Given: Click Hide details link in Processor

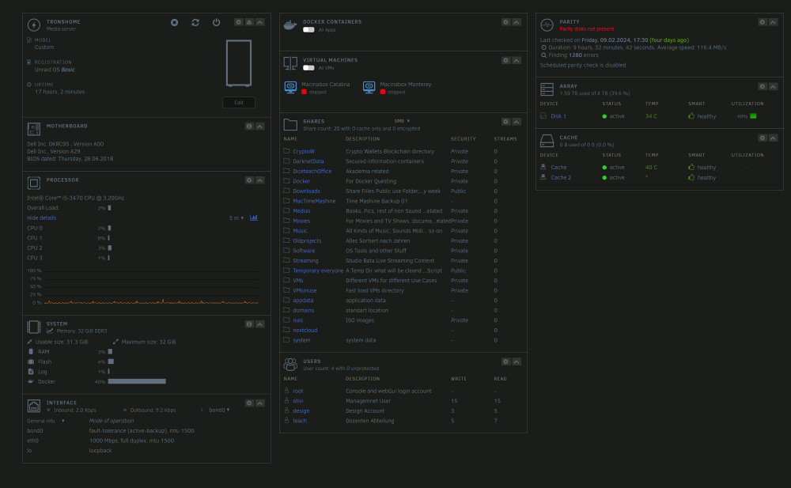Looking at the screenshot, I should click(x=41, y=218).
